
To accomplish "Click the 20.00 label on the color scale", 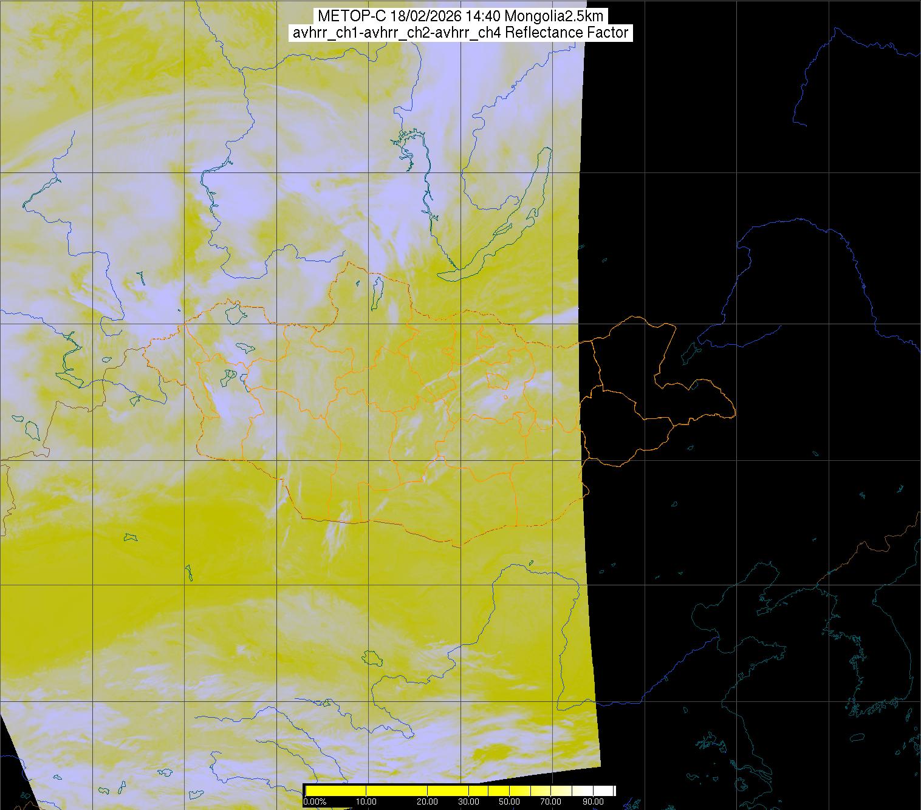I will [428, 802].
